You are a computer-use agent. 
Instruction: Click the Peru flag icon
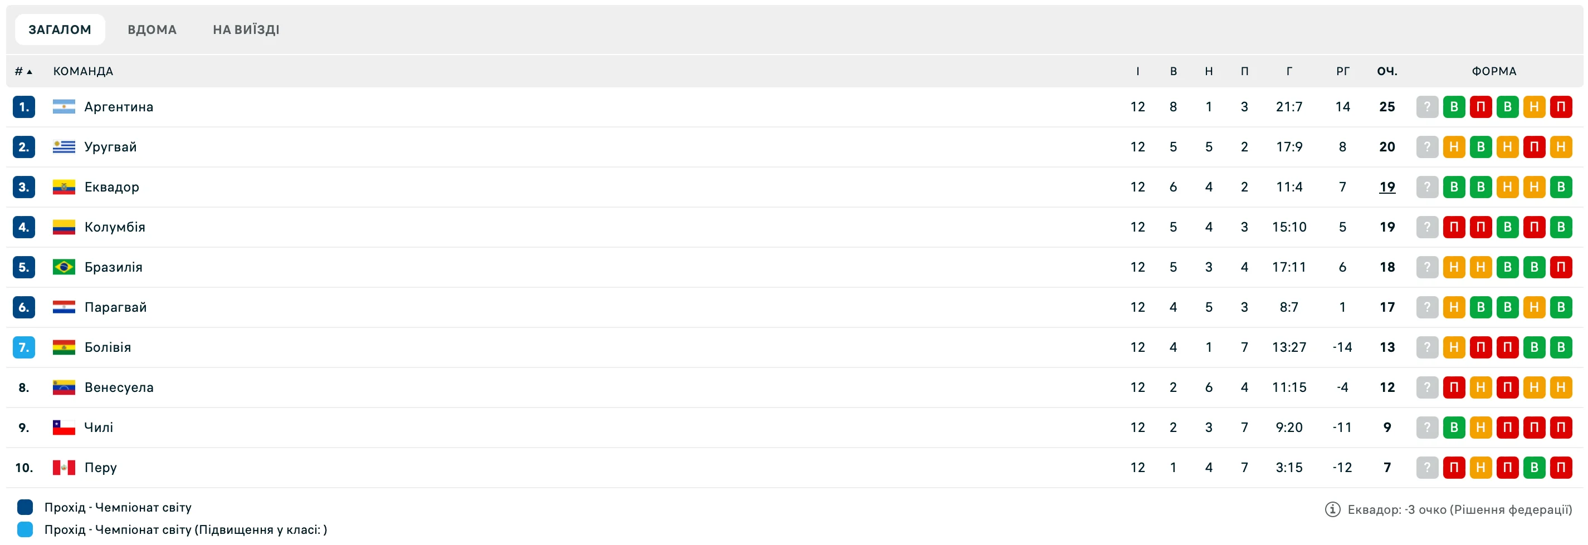[63, 468]
